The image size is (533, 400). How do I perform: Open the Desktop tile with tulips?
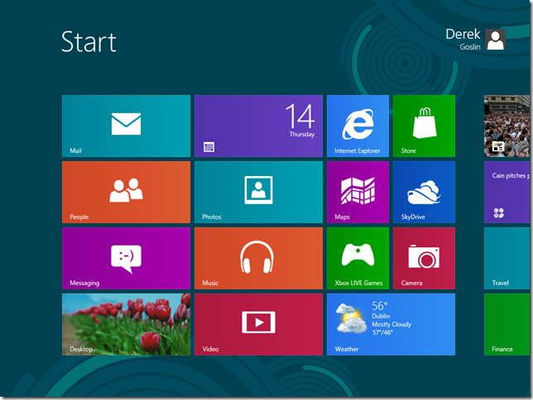pyautogui.click(x=126, y=324)
